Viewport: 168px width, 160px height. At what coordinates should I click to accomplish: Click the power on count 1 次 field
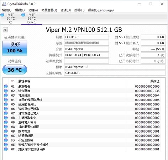tap(153, 55)
